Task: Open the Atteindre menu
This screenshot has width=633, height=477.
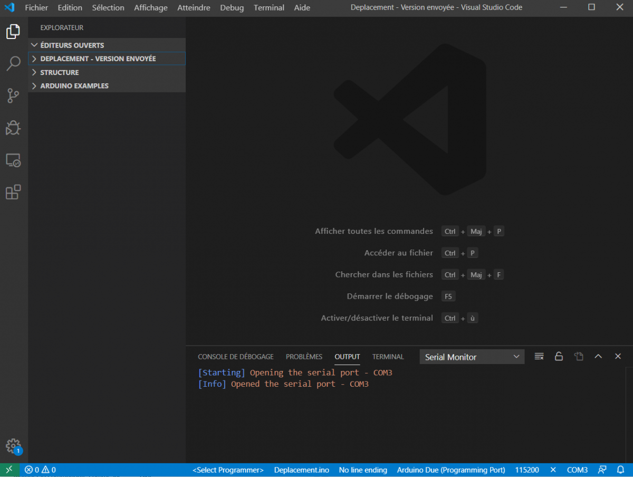Action: (x=194, y=7)
